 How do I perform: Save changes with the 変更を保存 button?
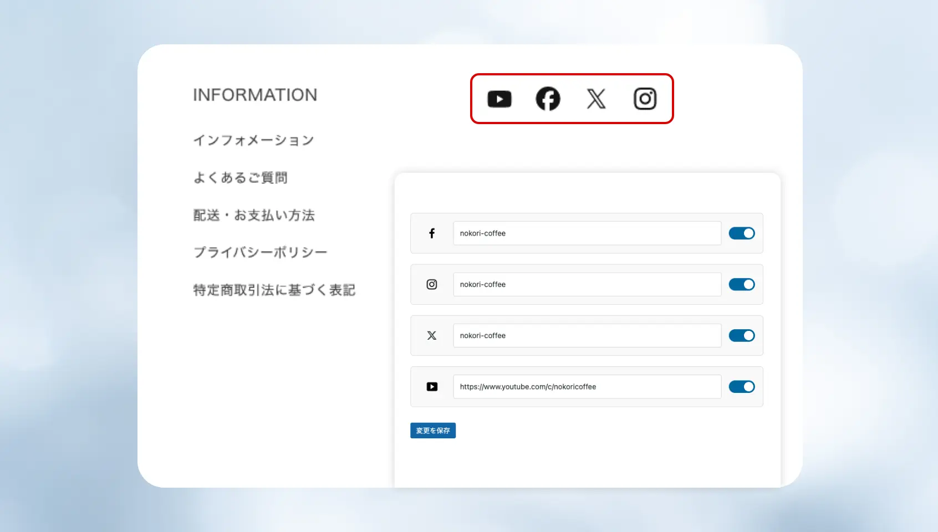[x=433, y=431]
